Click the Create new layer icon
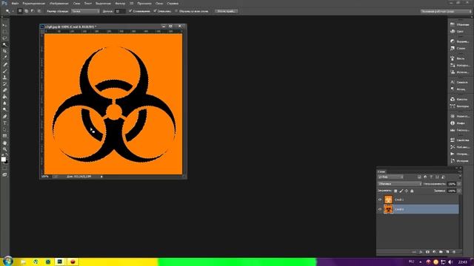Image resolution: width=474 pixels, height=266 pixels. [x=447, y=252]
